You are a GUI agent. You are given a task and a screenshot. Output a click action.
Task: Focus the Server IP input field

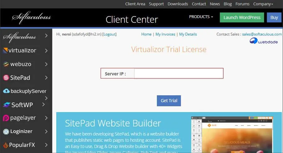179,74
